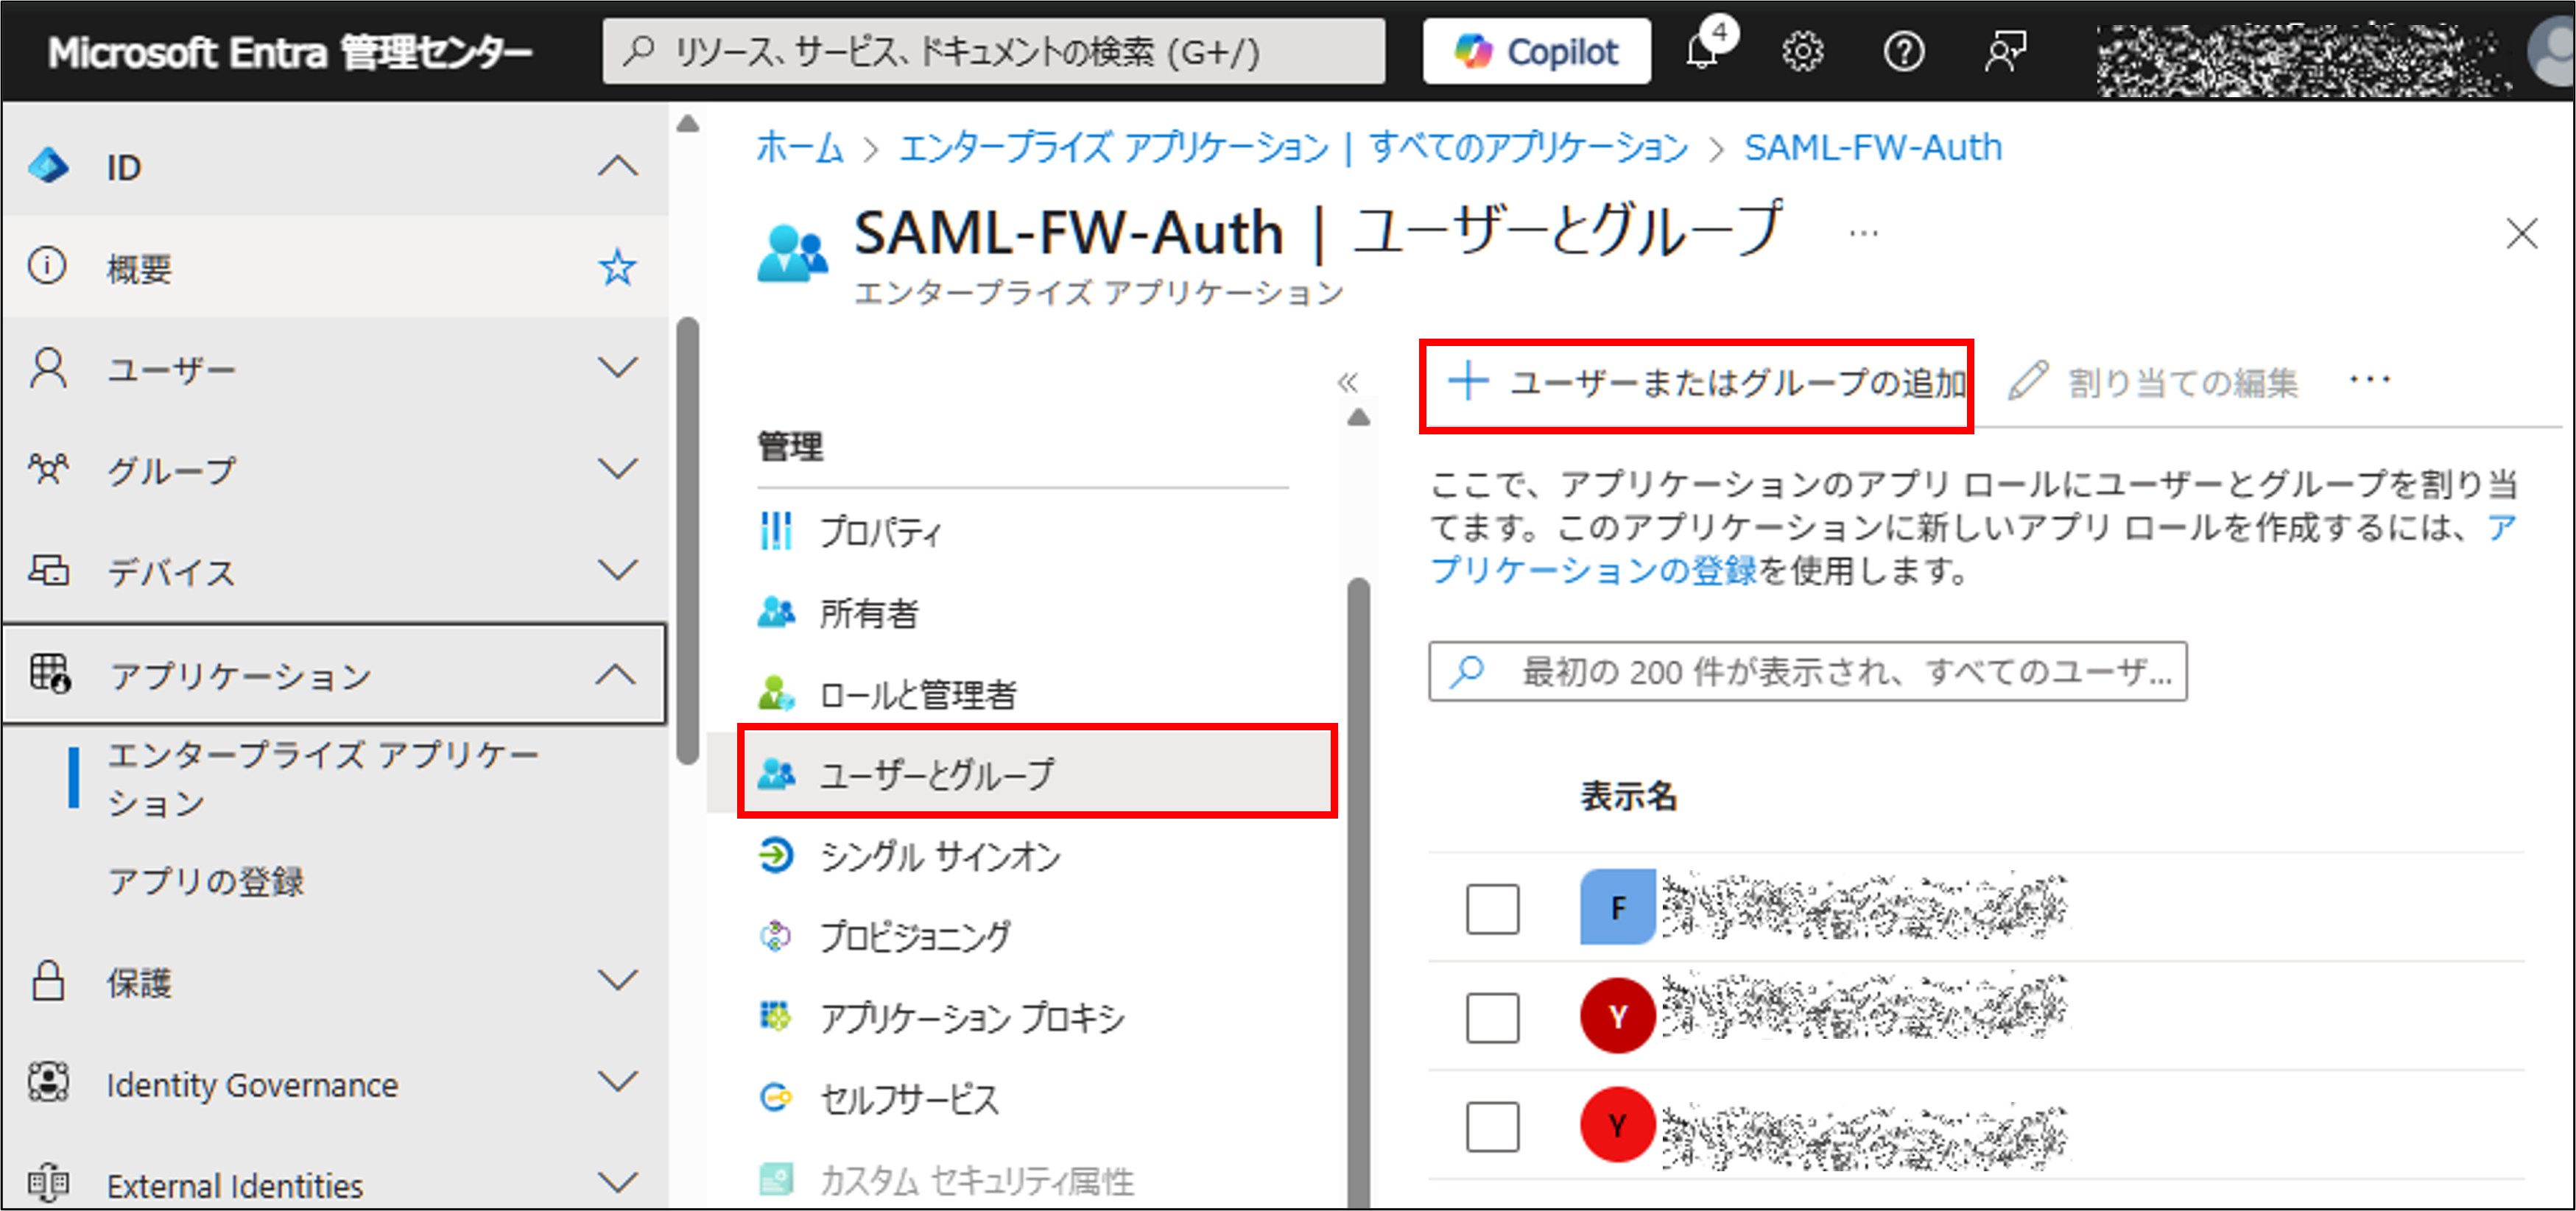Click the Copilot button
Screen dimensions: 2576x1211
[x=1536, y=51]
